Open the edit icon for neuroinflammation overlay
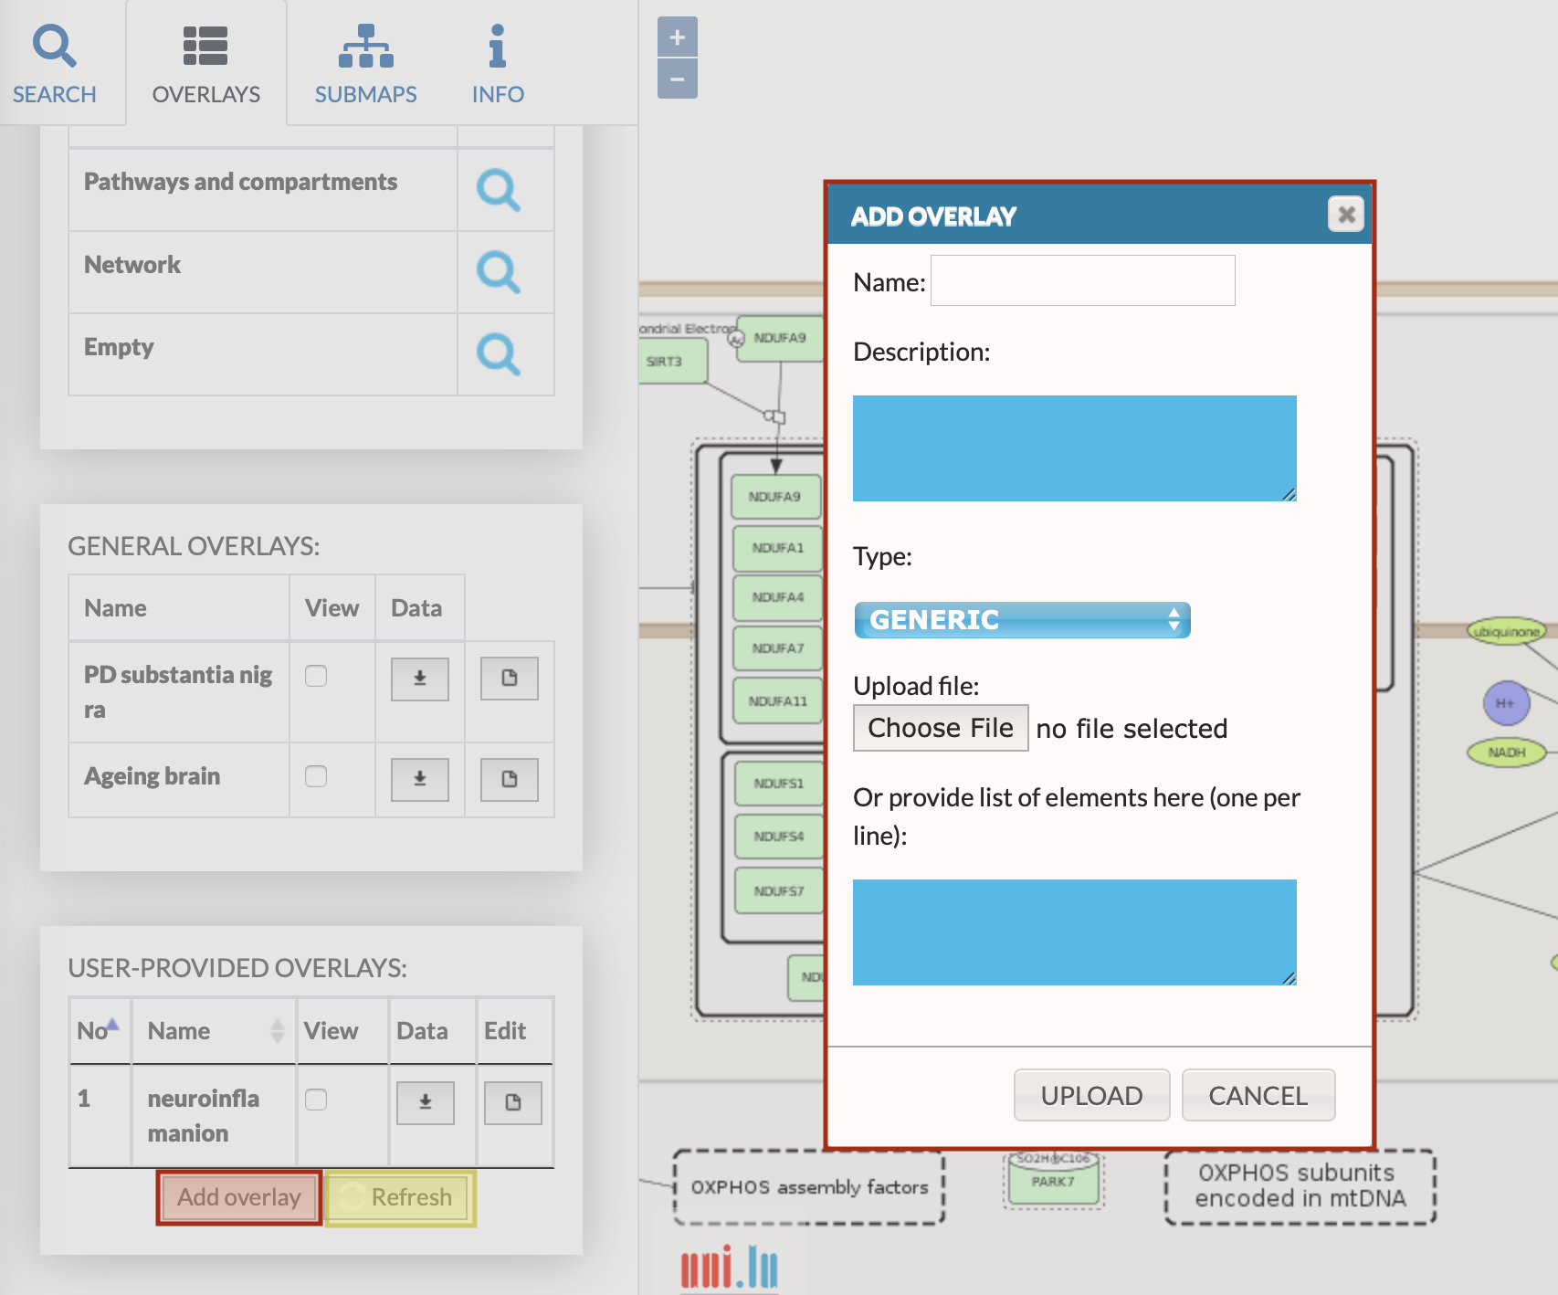 (x=512, y=1102)
